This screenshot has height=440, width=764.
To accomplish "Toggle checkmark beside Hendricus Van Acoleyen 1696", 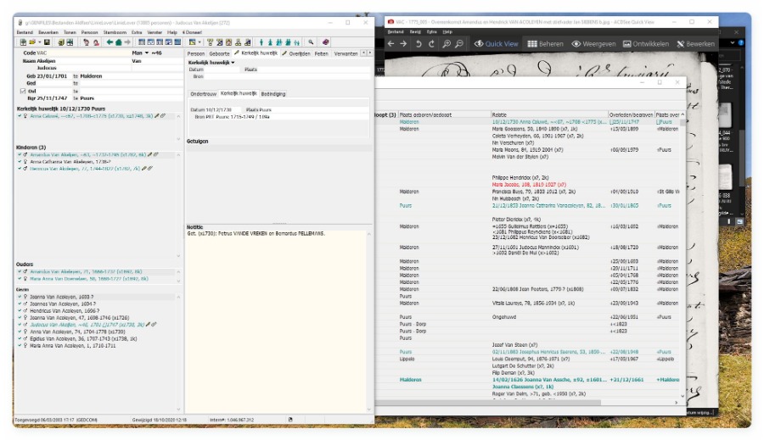I will coord(20,311).
